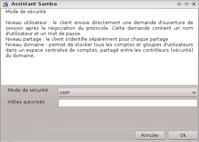
Task: Click the 'Niveau domaine' description paragraph
Action: 99,50
